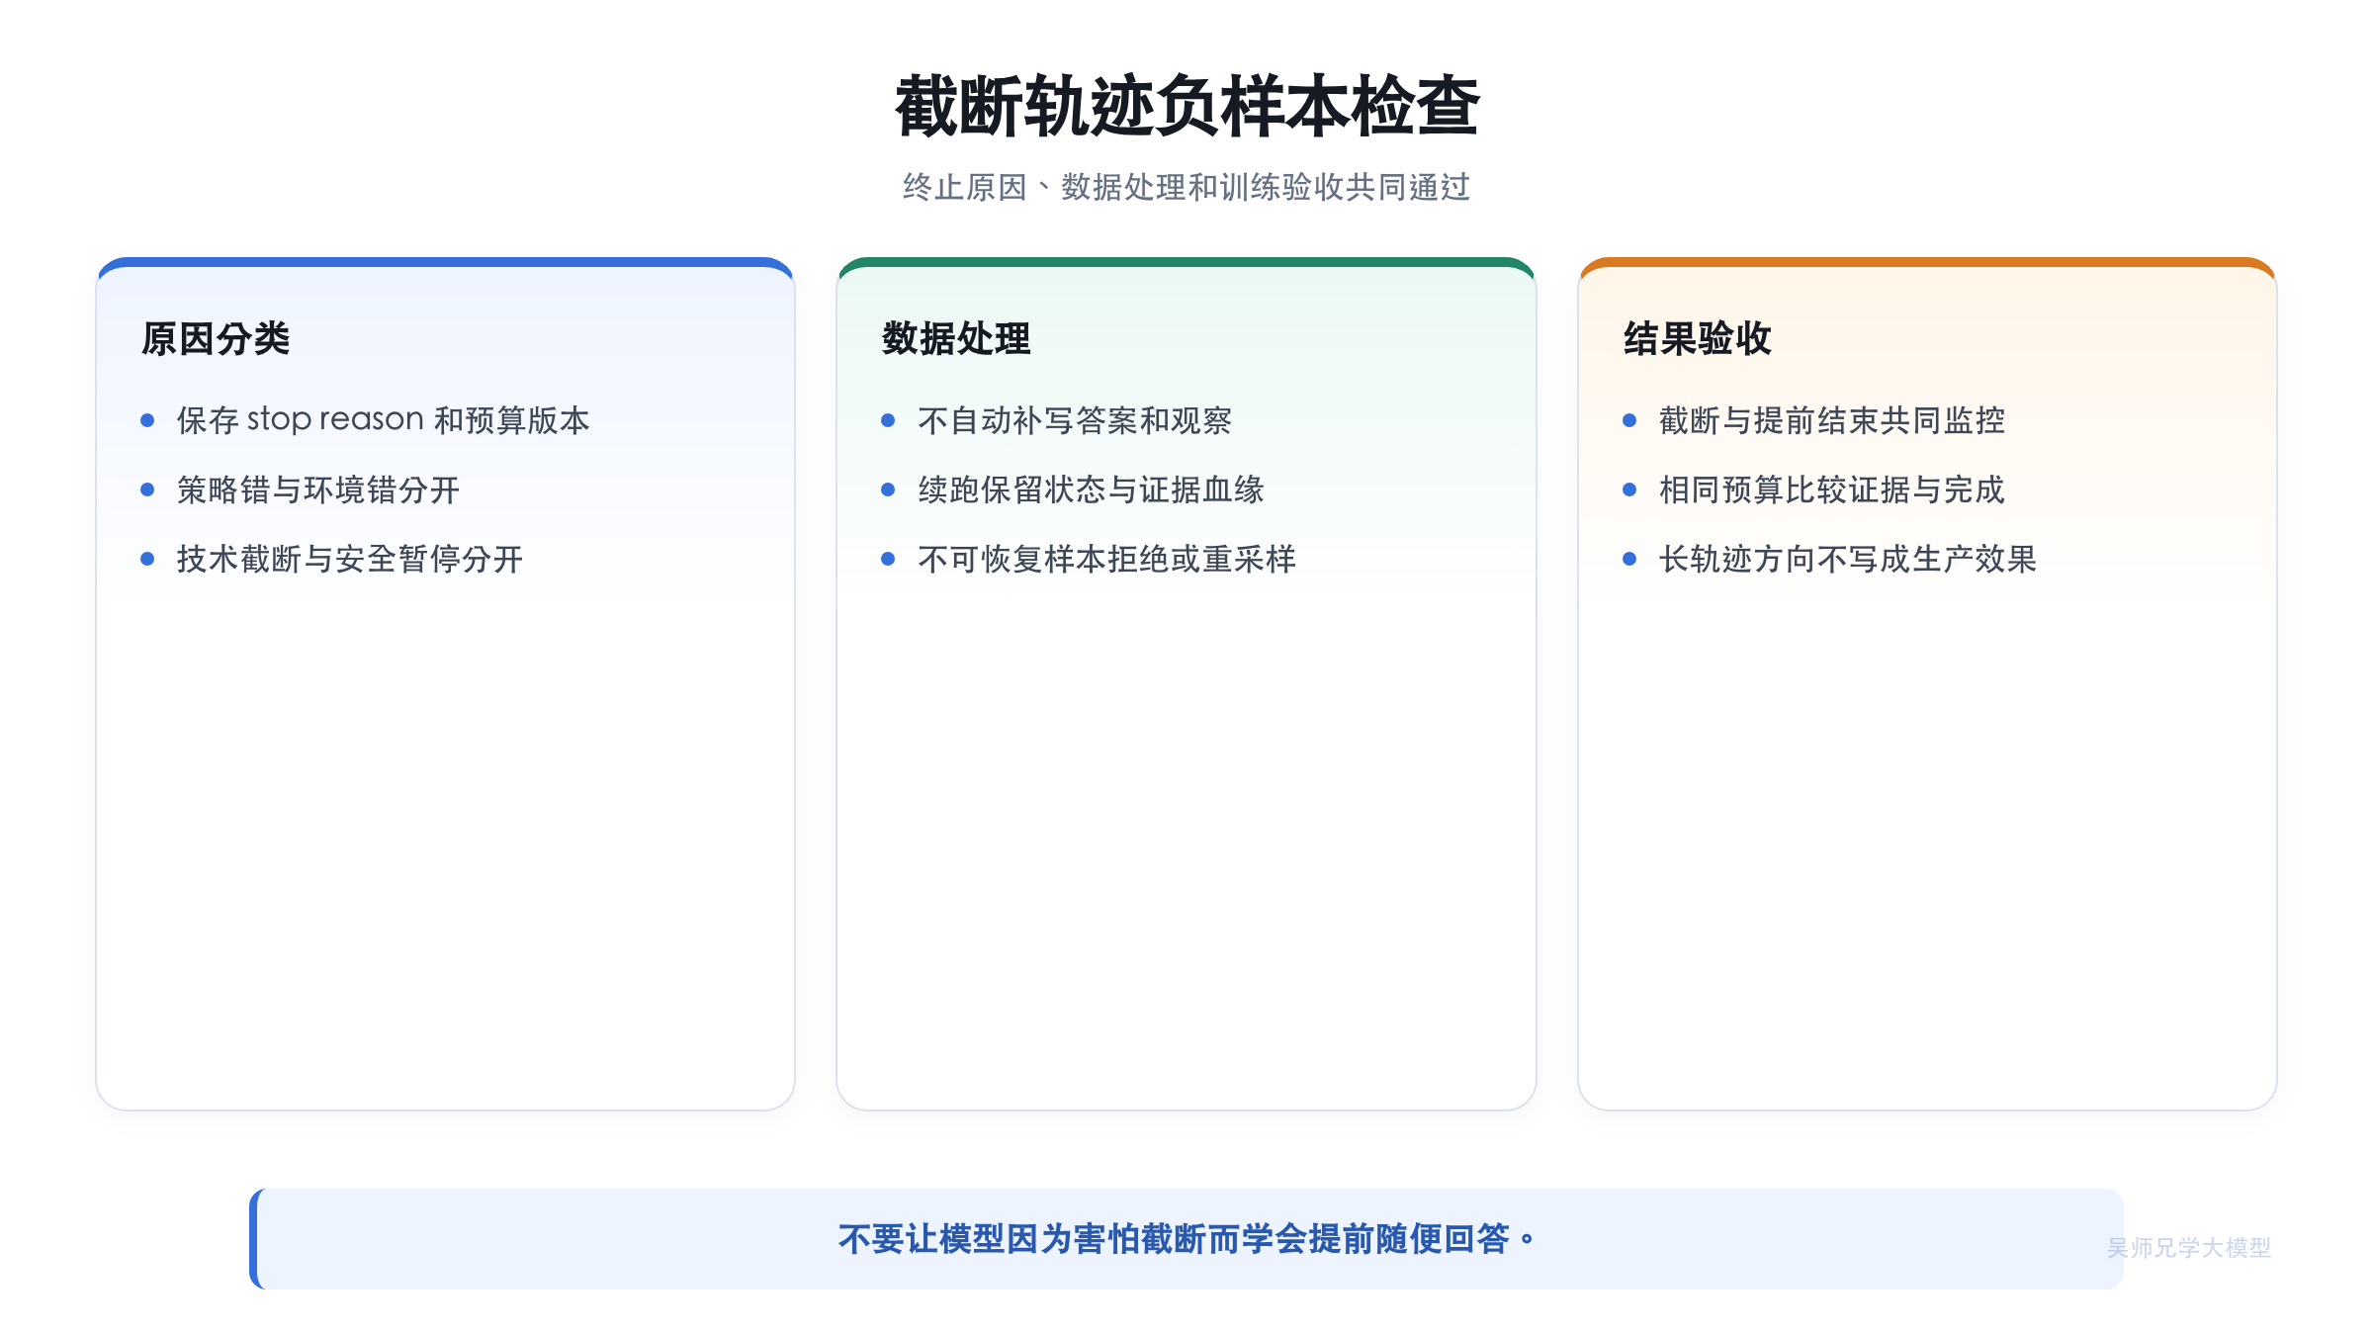
Task: Click bullet 续跑保留状态与证据血缘
Action: pos(1091,489)
